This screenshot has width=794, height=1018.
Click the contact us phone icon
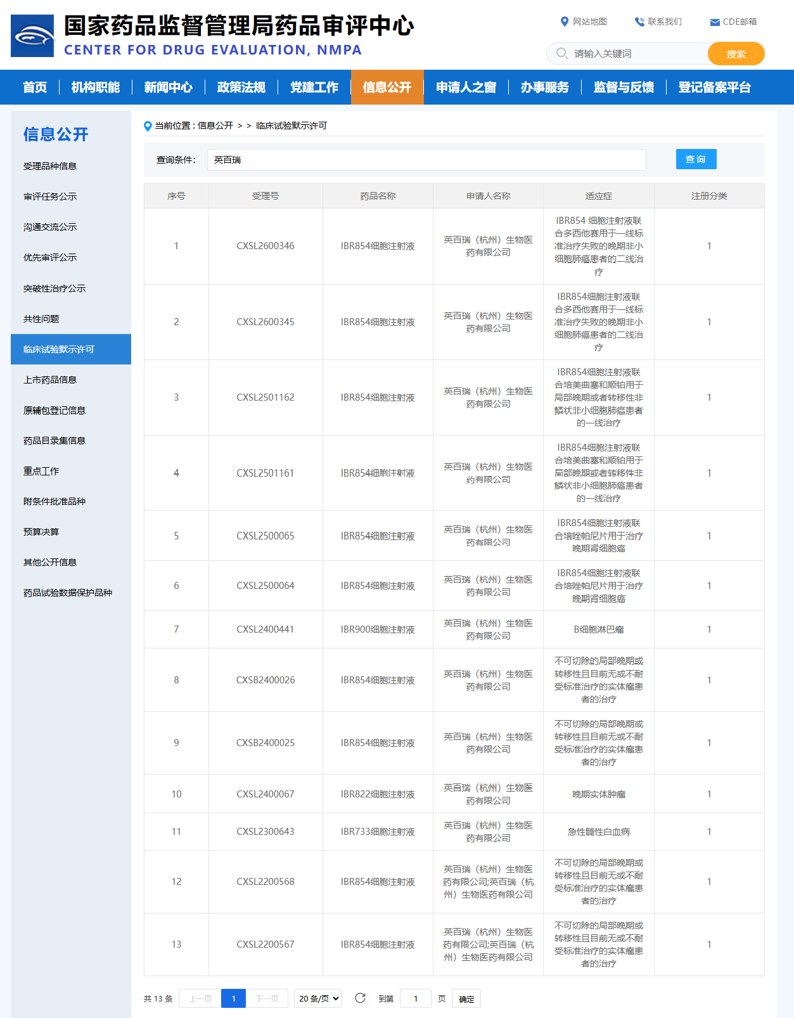(x=639, y=22)
